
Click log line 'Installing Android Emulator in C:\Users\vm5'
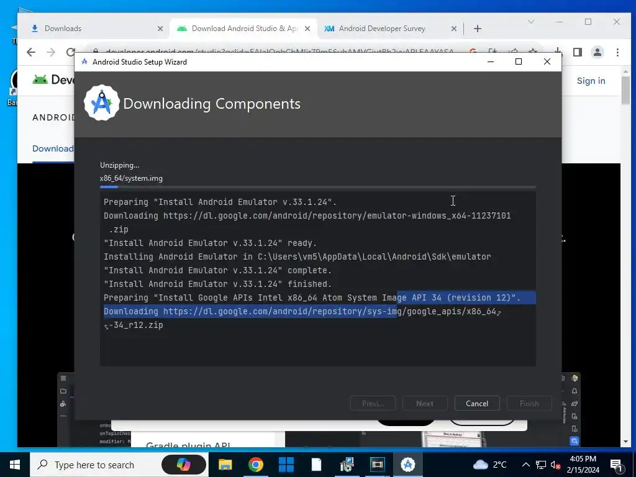[x=298, y=257]
